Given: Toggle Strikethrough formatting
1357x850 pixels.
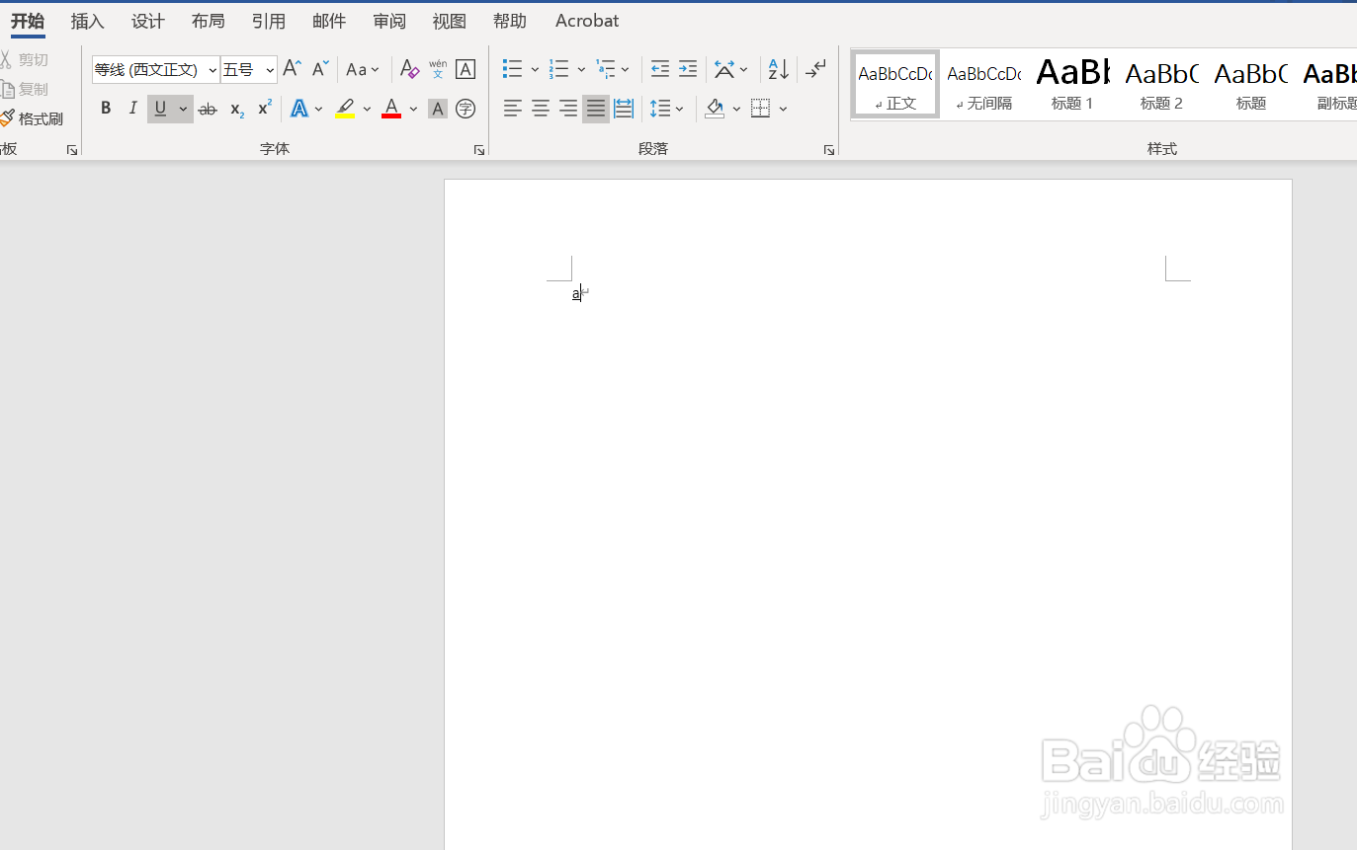Looking at the screenshot, I should coord(208,109).
